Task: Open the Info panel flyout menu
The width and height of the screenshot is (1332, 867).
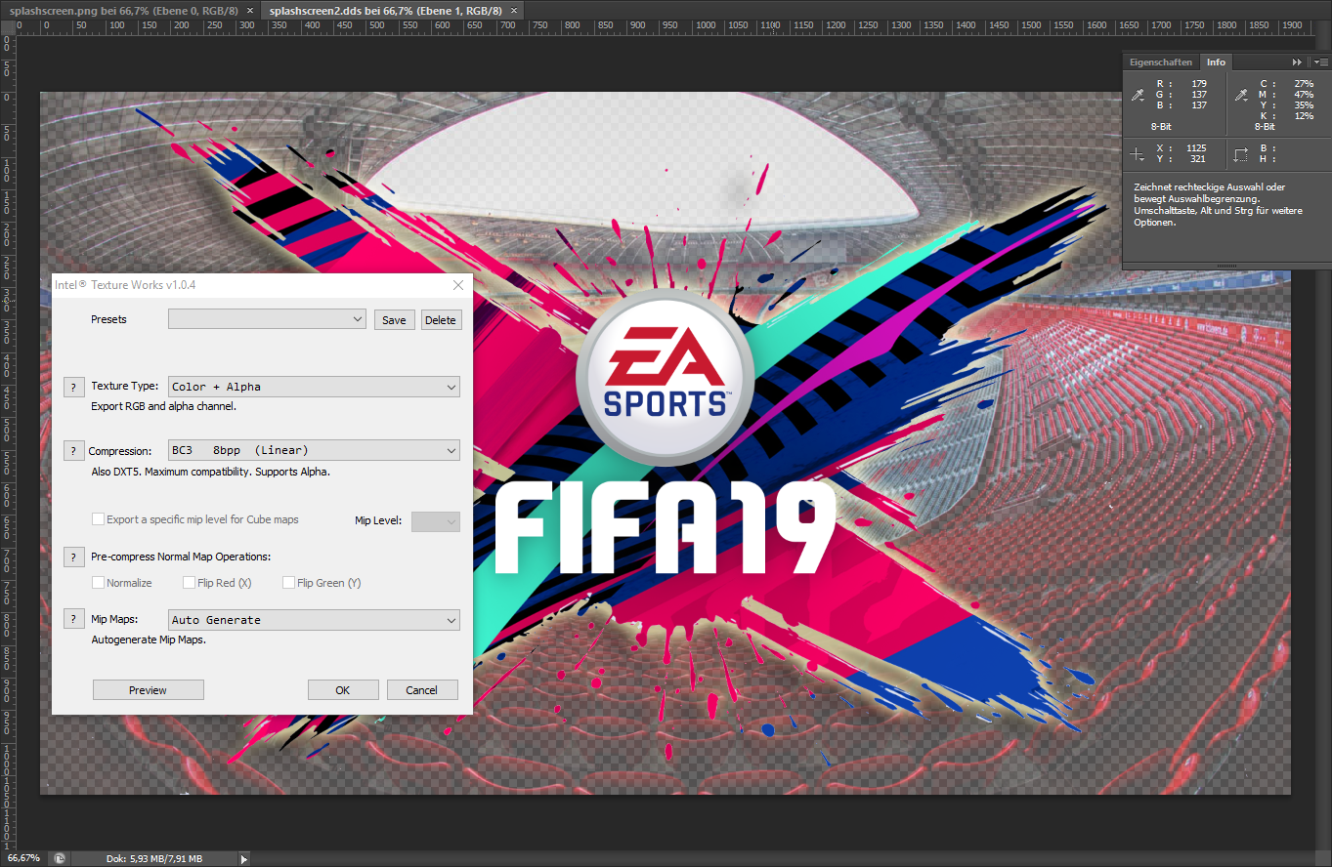Action: (x=1321, y=62)
